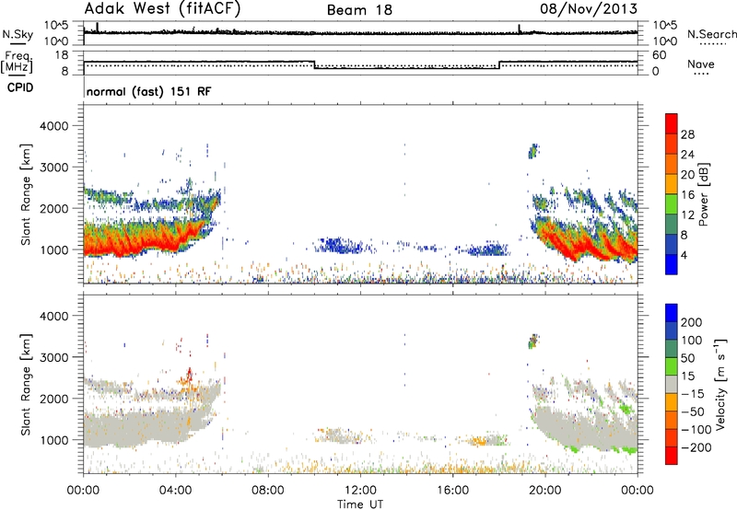Click the 'Freq. [MHz]' axis label
This screenshot has height=510, width=737.
pyautogui.click(x=18, y=62)
